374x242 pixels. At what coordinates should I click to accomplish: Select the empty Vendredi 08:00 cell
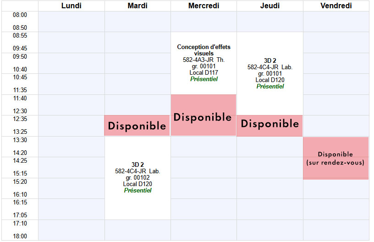[x=336, y=22]
